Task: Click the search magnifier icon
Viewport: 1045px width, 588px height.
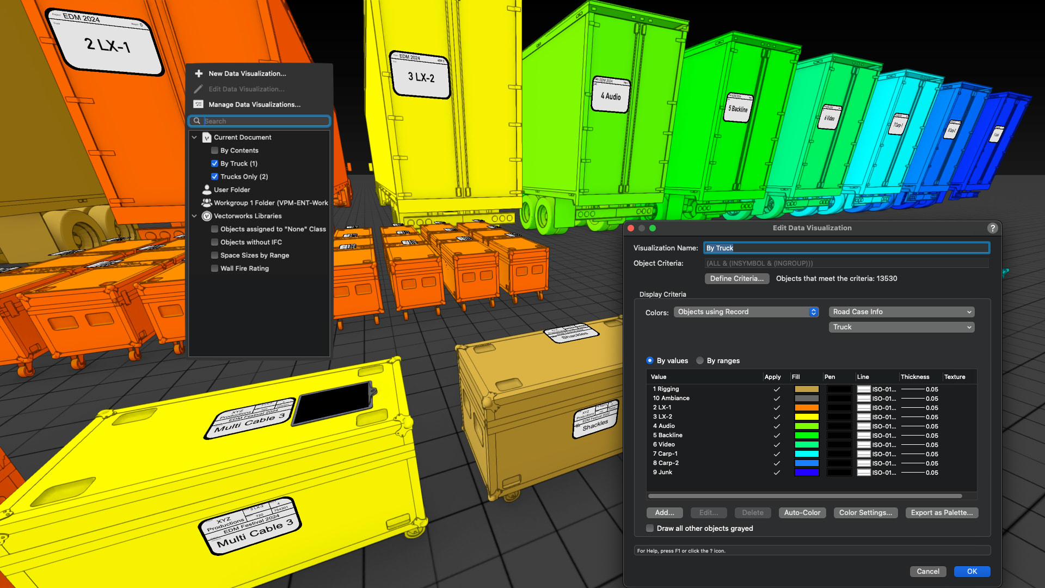Action: [x=197, y=121]
